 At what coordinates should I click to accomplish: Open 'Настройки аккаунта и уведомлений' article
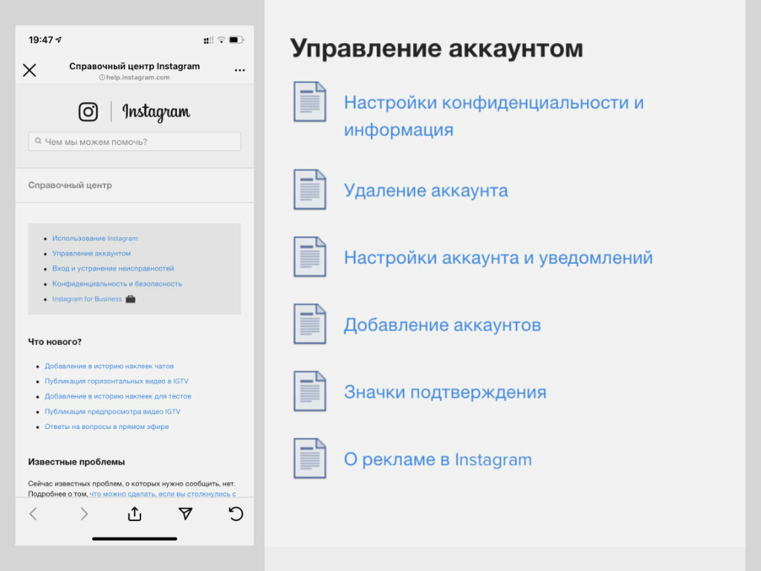498,257
